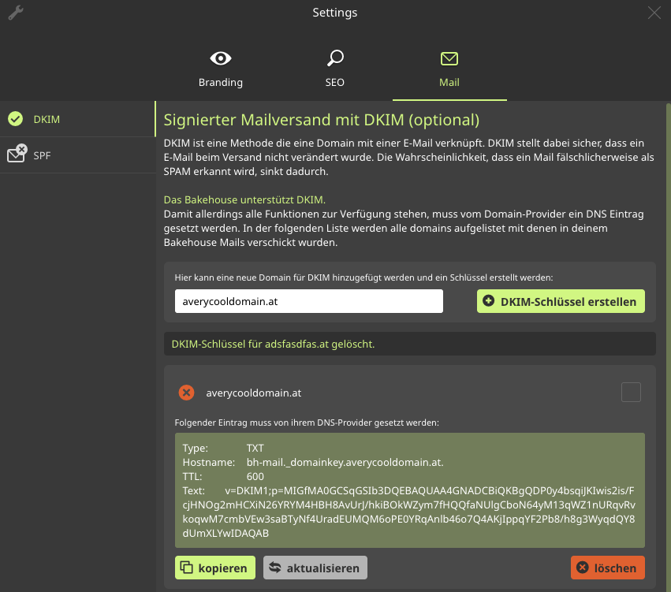This screenshot has height=592, width=671.
Task: Click the Branding eye icon
Action: (x=221, y=58)
